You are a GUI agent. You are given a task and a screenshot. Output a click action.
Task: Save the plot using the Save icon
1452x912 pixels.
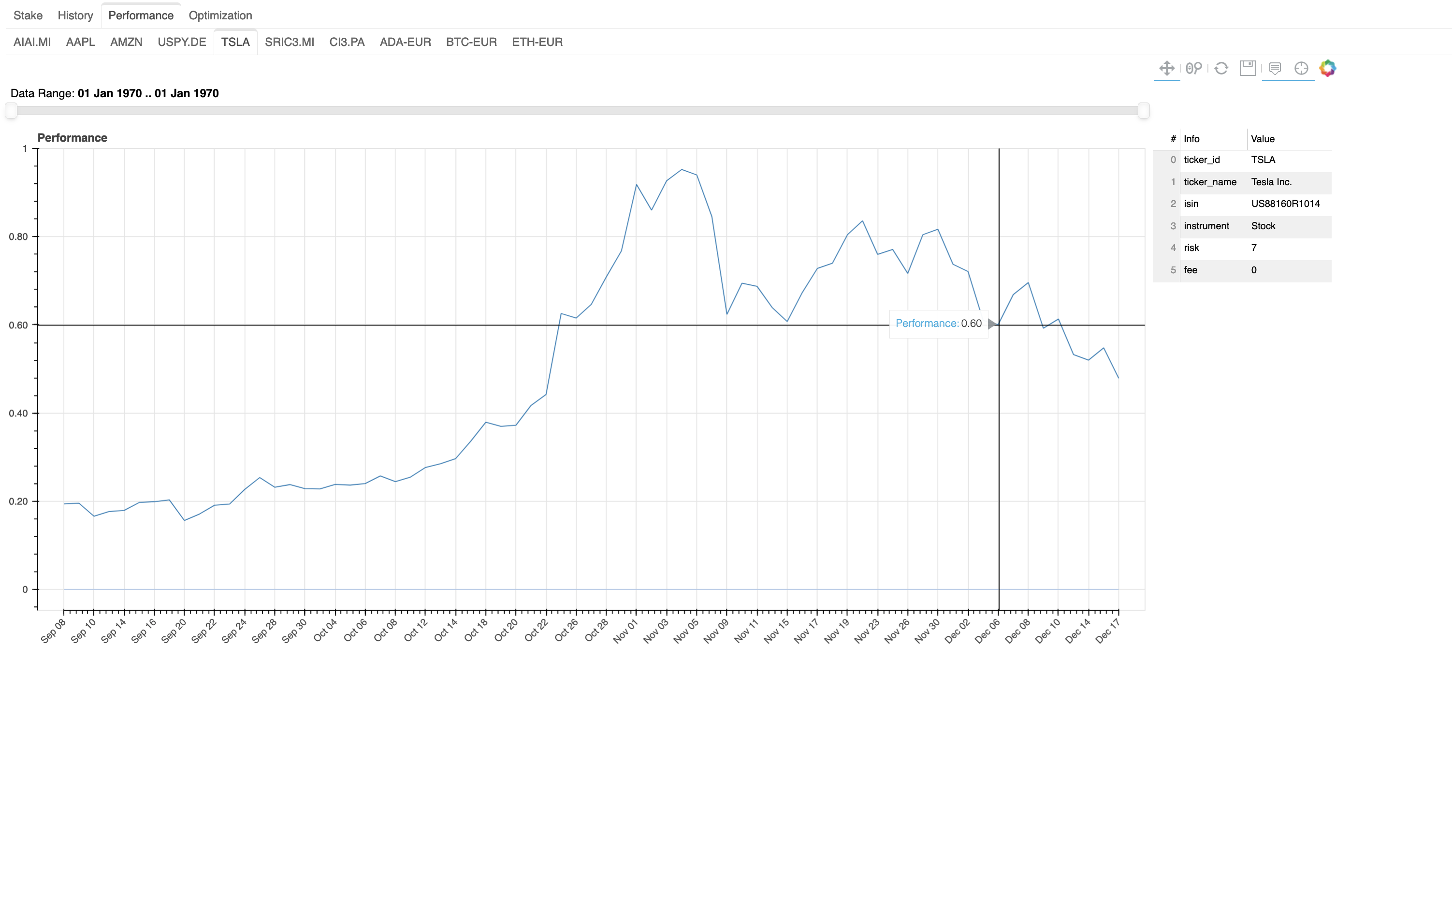click(1247, 68)
